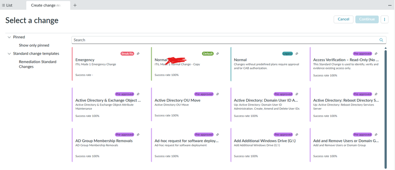Choose Active Directory OU Move template
The width and height of the screenshot is (395, 170).
pyautogui.click(x=177, y=101)
